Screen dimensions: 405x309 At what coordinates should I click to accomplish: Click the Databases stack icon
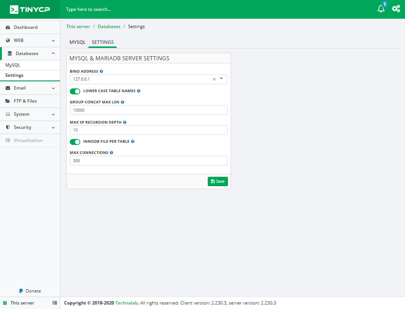coord(10,54)
